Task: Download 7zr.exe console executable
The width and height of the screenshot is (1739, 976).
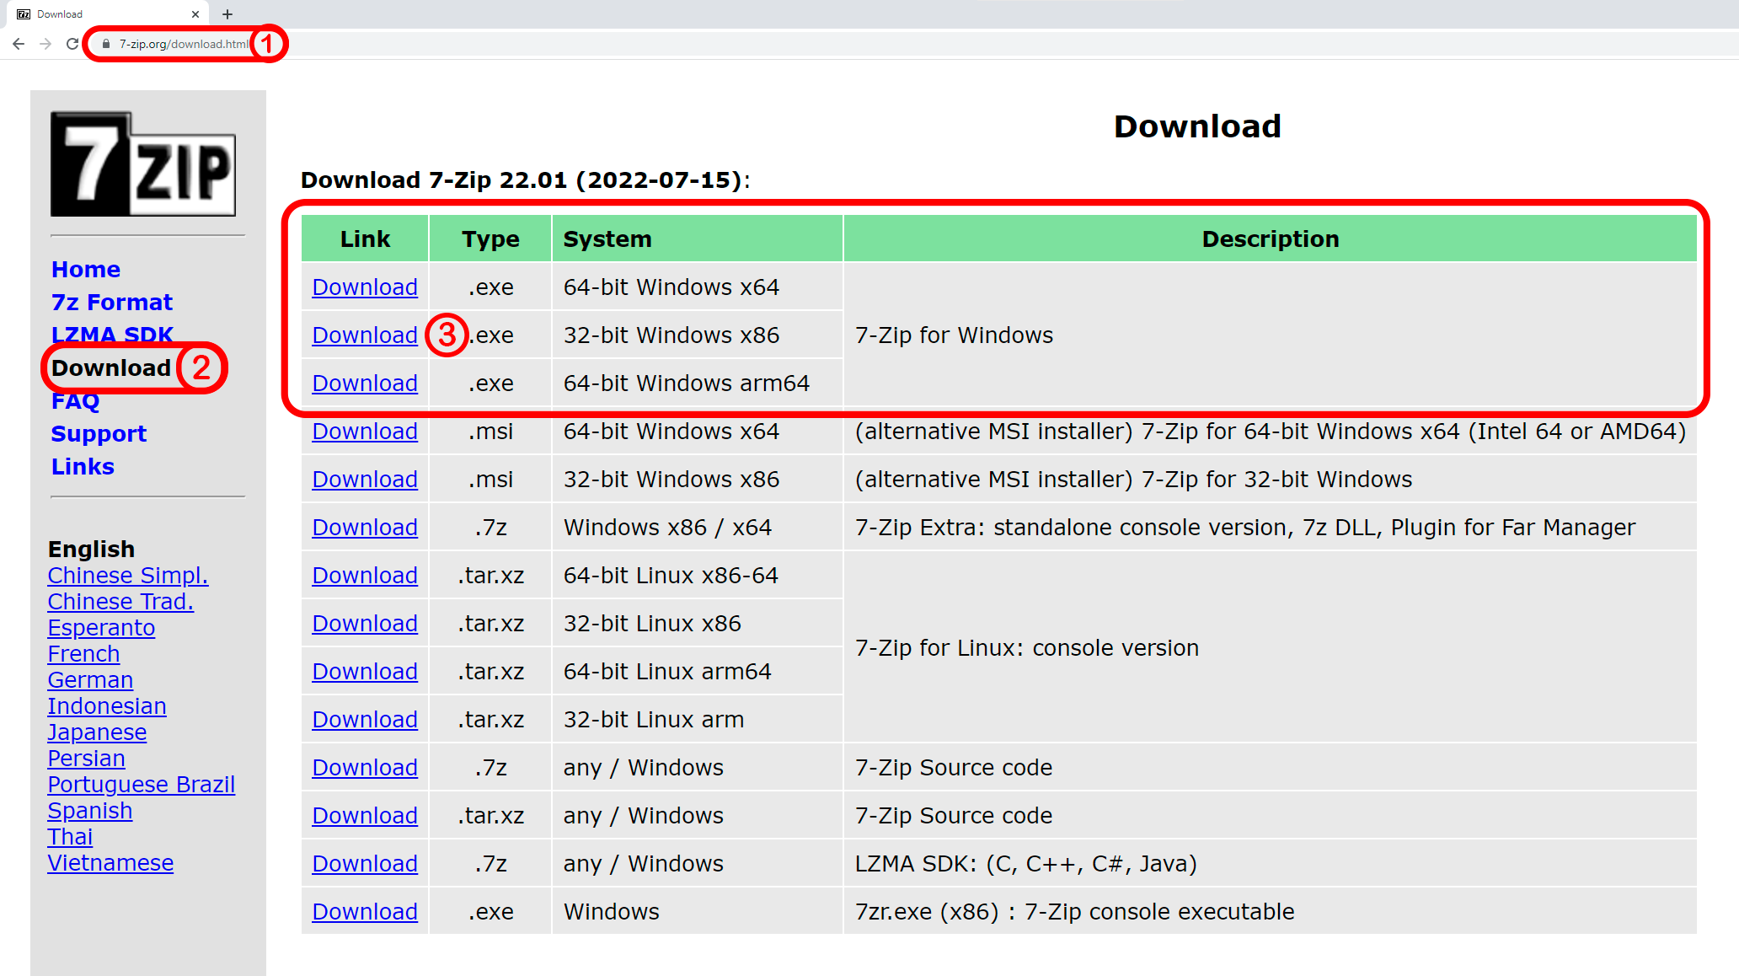Action: (365, 912)
